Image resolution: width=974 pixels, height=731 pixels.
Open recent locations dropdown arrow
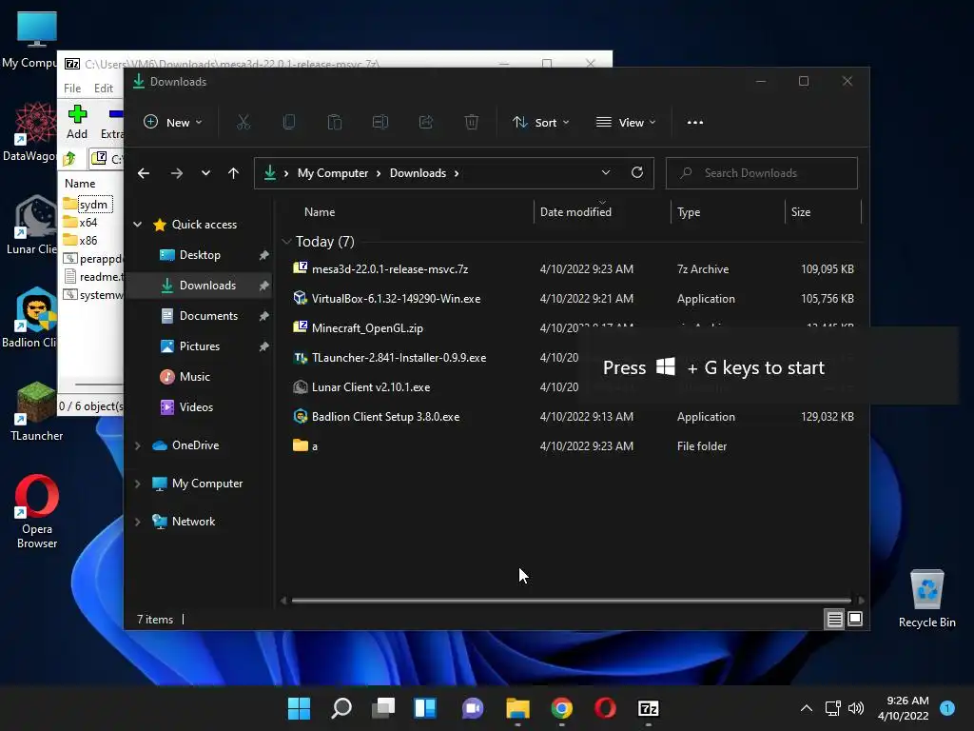[205, 173]
